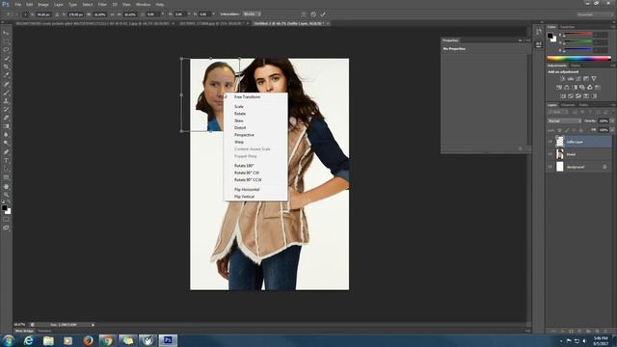Cancel the transform in options bar
Image resolution: width=617 pixels, height=347 pixels.
[x=313, y=14]
